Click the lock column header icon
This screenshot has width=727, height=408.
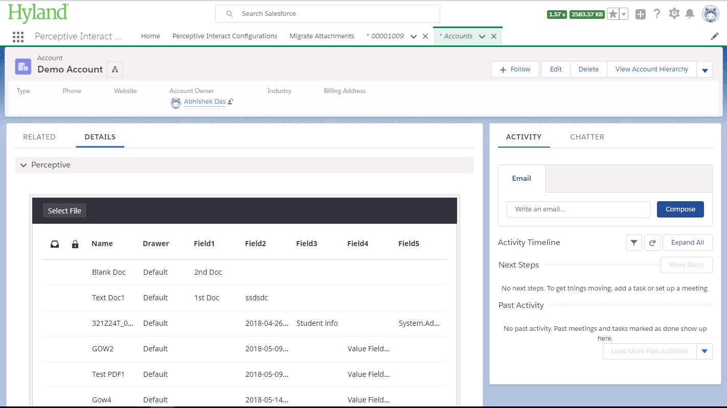[x=75, y=244]
